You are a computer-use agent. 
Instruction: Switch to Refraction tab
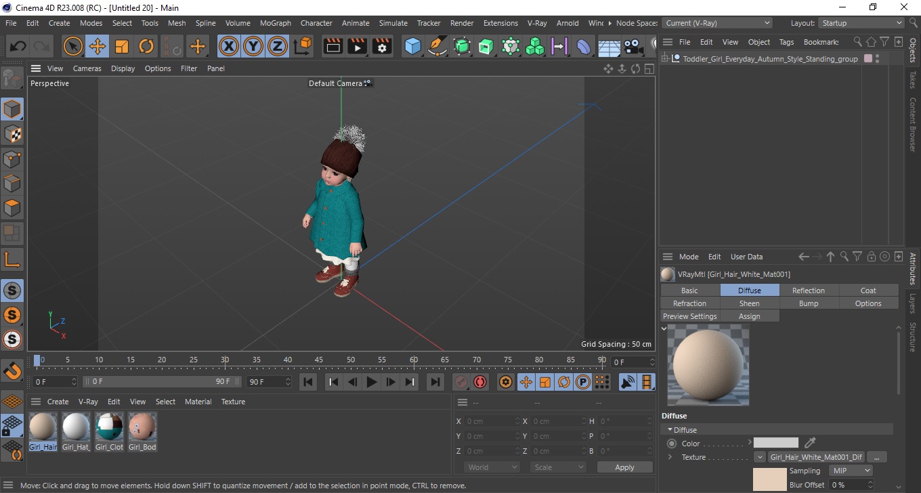(x=690, y=303)
